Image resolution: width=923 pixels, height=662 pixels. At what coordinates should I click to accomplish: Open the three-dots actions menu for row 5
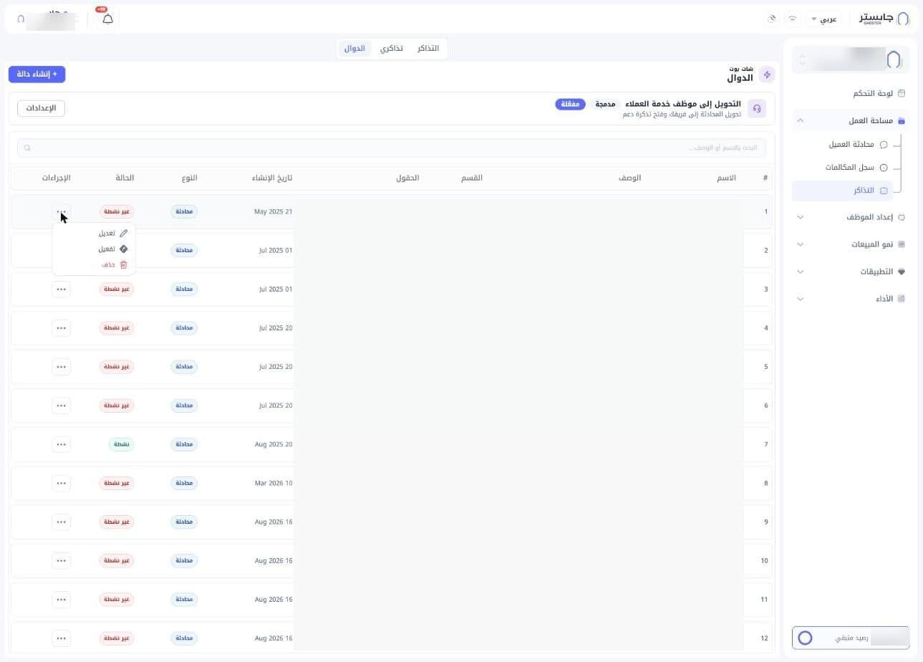62,367
